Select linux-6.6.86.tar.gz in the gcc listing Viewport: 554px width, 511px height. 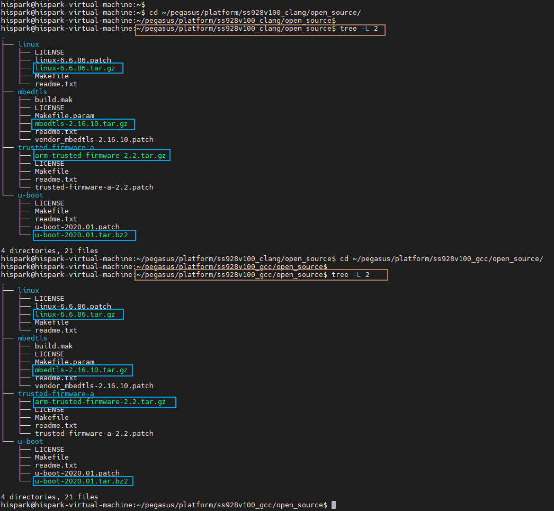(75, 315)
